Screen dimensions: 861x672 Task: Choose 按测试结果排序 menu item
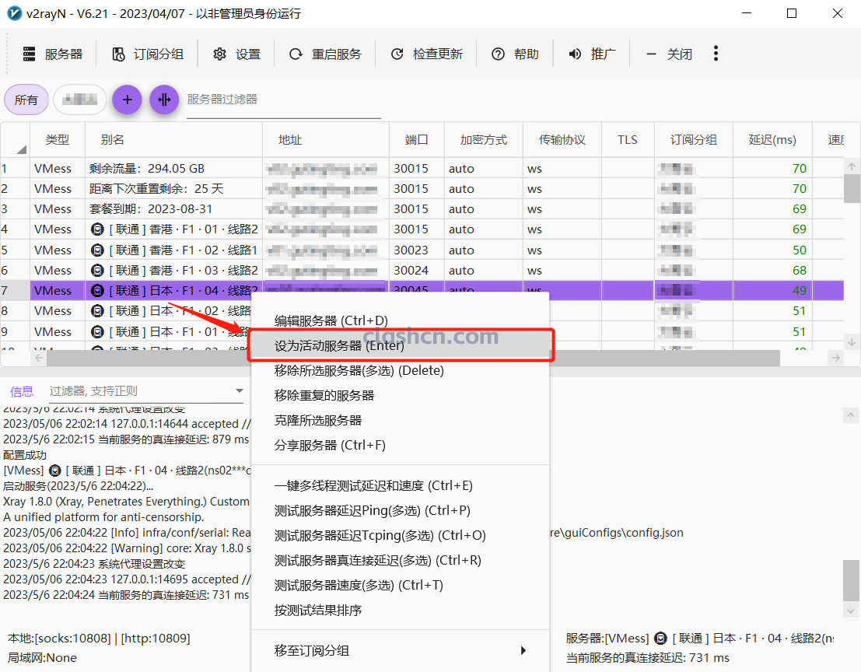pos(400,611)
